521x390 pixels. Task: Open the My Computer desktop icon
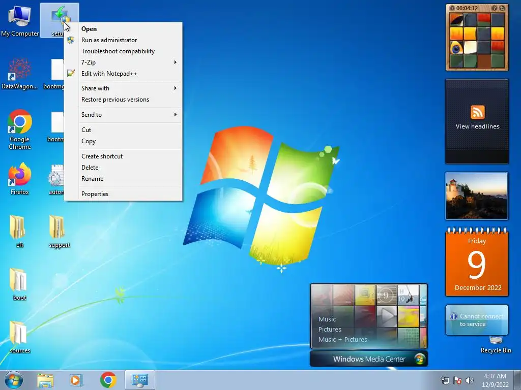tap(20, 21)
